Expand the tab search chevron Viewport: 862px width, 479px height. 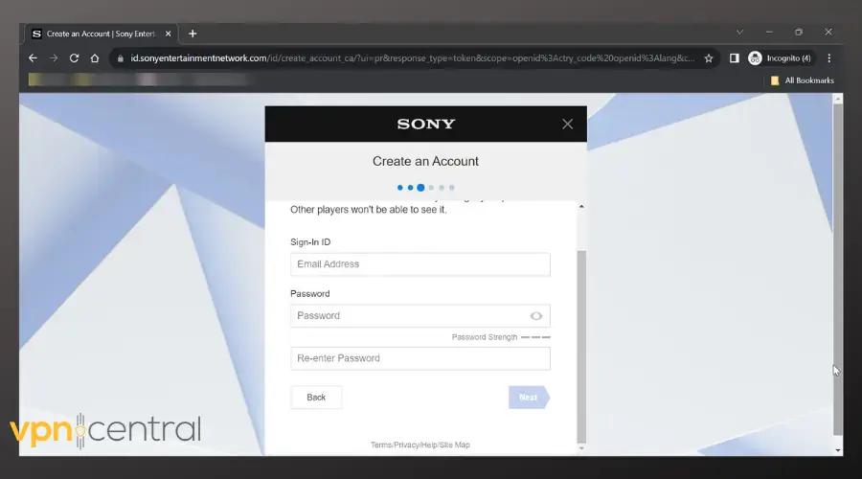739,33
